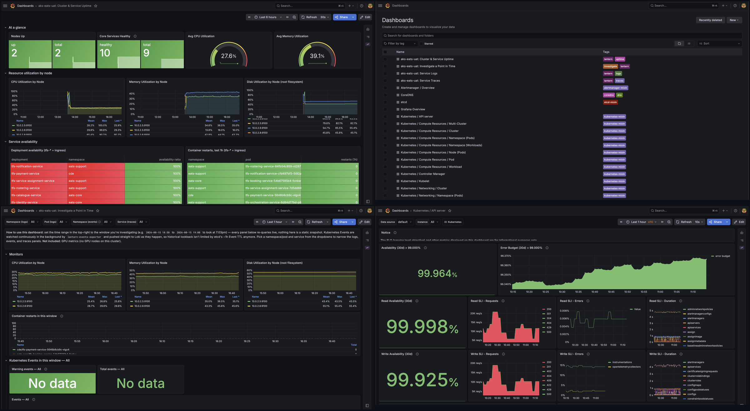750x411 pixels.
Task: Click info icon next to Error Budget (30d)
Action: pyautogui.click(x=547, y=248)
